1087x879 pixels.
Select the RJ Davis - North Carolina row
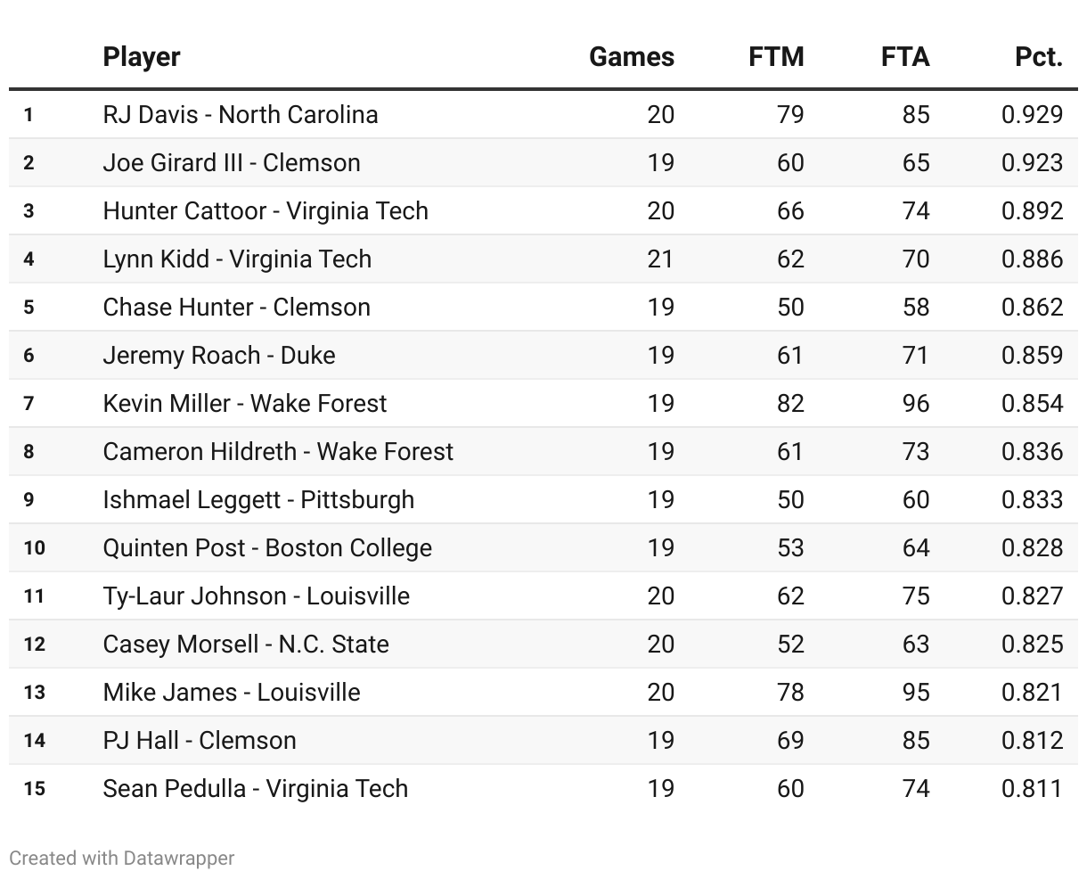pyautogui.click(x=241, y=114)
